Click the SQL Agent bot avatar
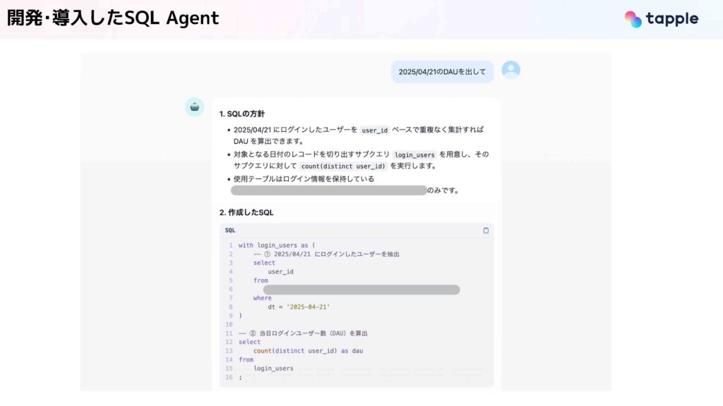Screen dimensions: 723x406 [x=195, y=107]
